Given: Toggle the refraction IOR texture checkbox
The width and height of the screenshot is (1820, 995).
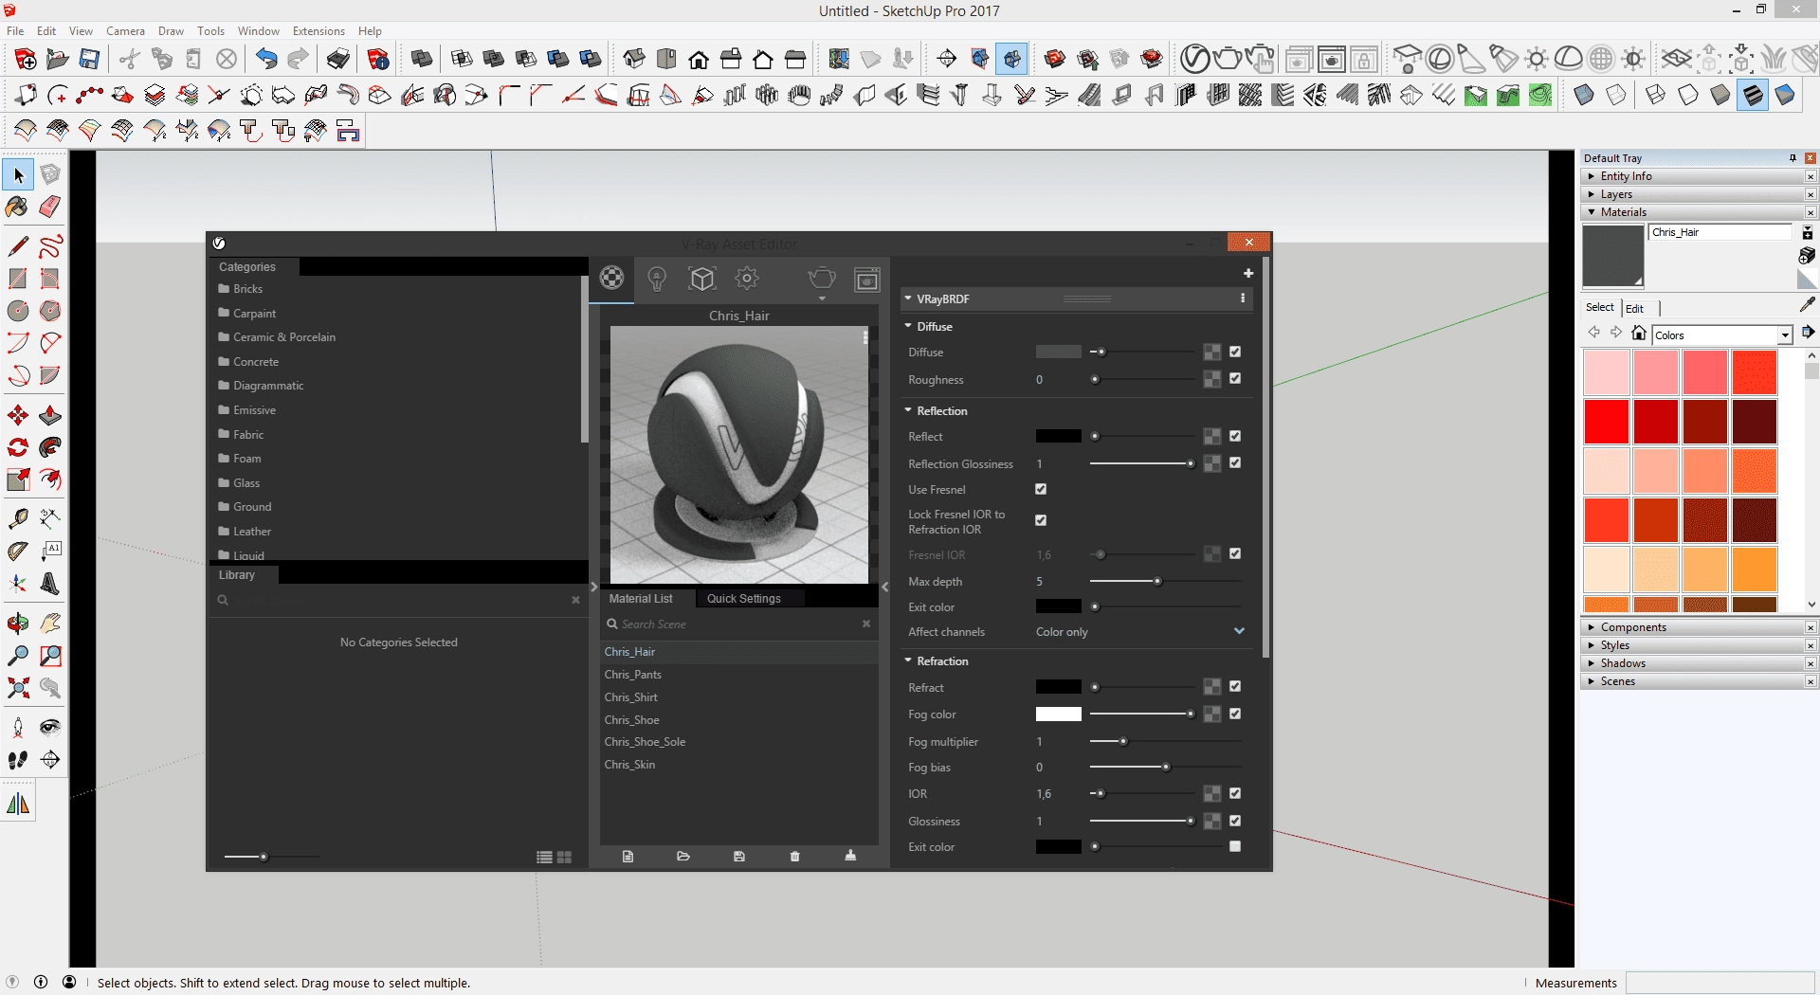Looking at the screenshot, I should pos(1235,793).
